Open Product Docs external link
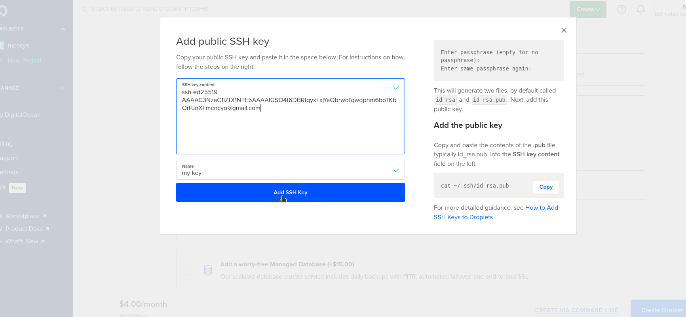This screenshot has width=686, height=317. coord(24,229)
